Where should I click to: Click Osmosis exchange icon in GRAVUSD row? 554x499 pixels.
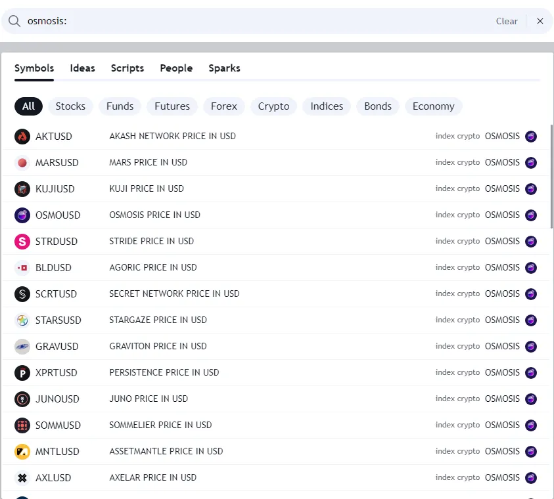pyautogui.click(x=531, y=347)
